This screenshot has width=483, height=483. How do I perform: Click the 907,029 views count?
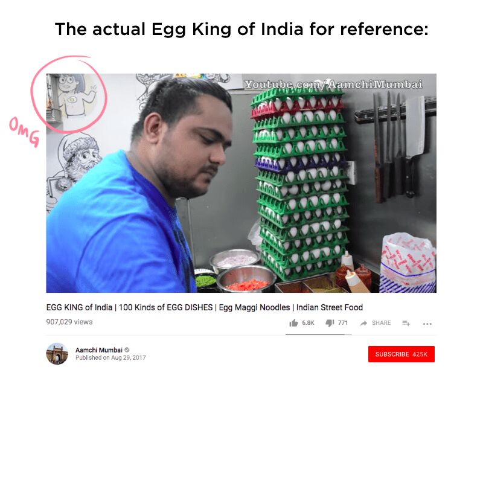pyautogui.click(x=69, y=322)
